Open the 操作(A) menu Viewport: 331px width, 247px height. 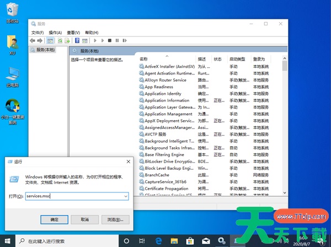[x=55, y=33]
